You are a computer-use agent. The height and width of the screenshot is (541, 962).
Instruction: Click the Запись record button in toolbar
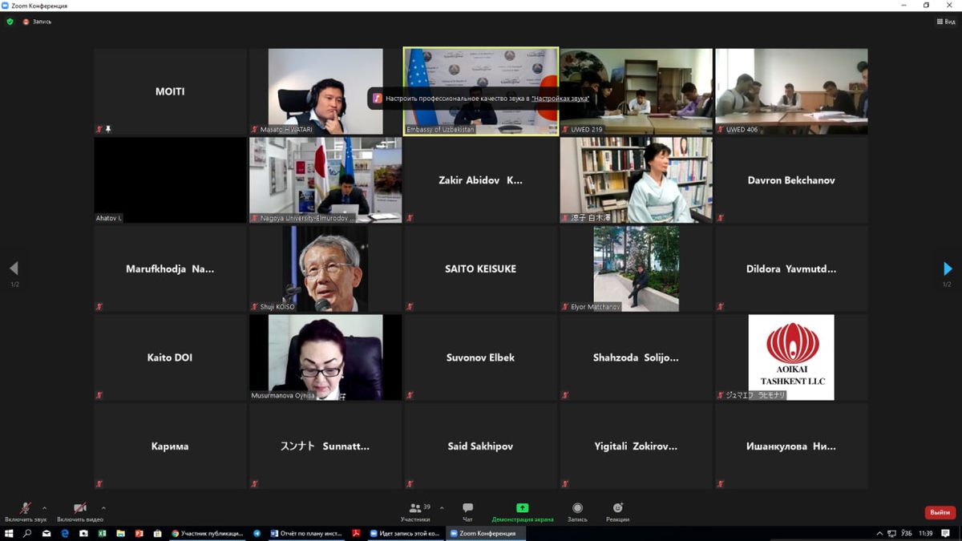point(577,511)
